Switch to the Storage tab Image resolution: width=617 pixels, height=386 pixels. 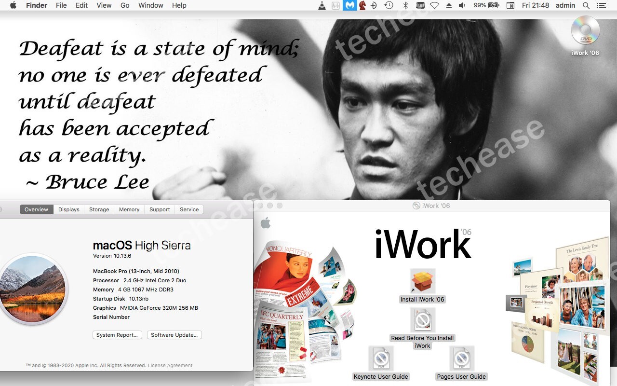coord(99,209)
